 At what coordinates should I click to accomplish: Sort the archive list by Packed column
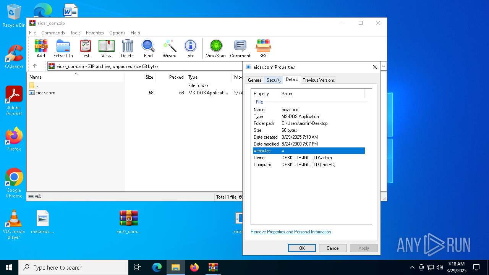171,77
